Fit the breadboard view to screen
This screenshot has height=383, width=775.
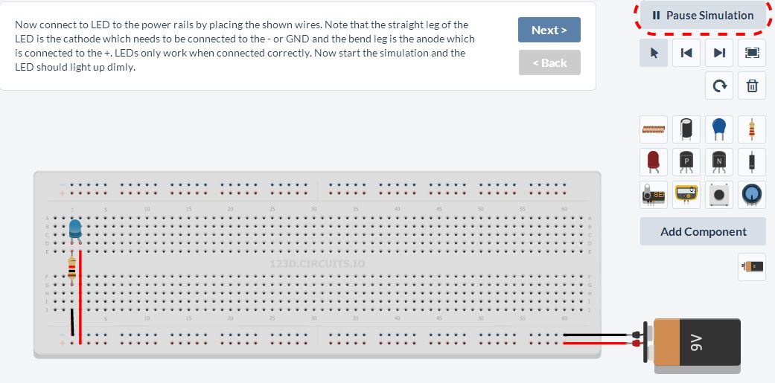coord(752,53)
